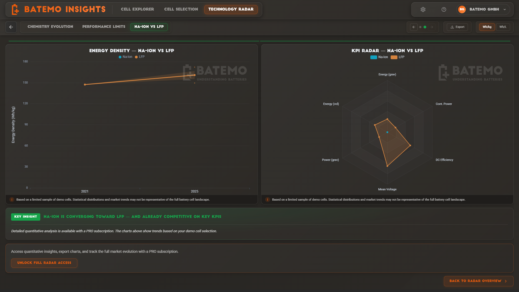Click Unlock Full Radar Access button
This screenshot has height=292, width=519.
(x=44, y=263)
